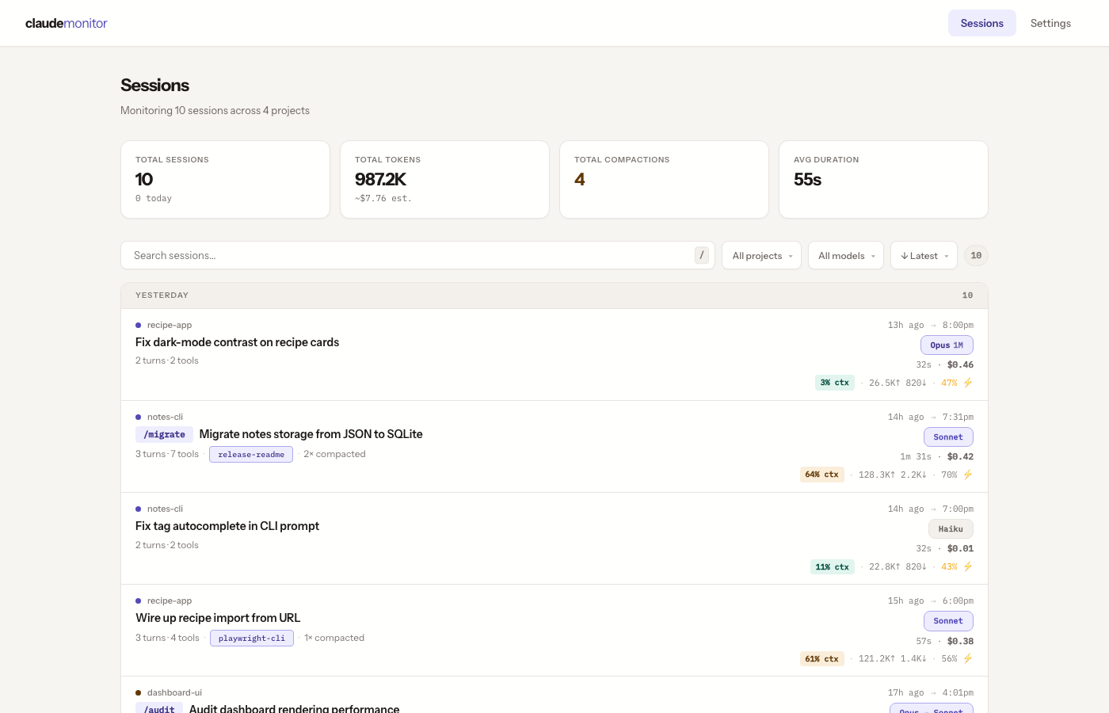Image resolution: width=1109 pixels, height=713 pixels.
Task: Click the '~$7.76 est.' text
Action: point(383,198)
